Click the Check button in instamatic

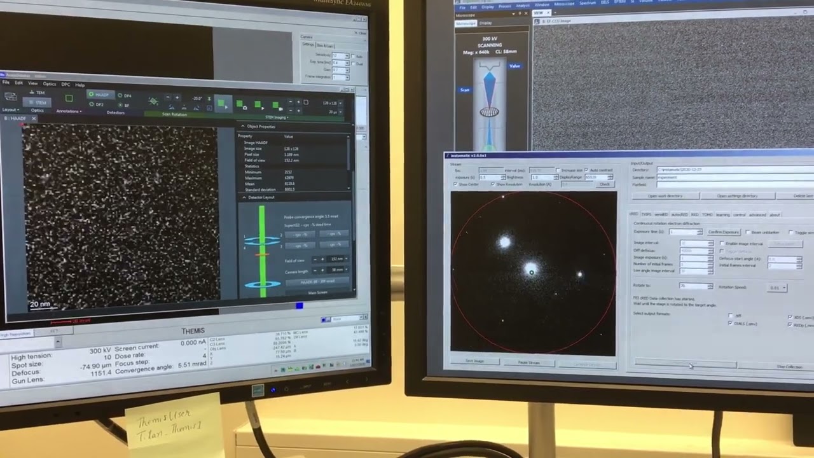click(605, 184)
